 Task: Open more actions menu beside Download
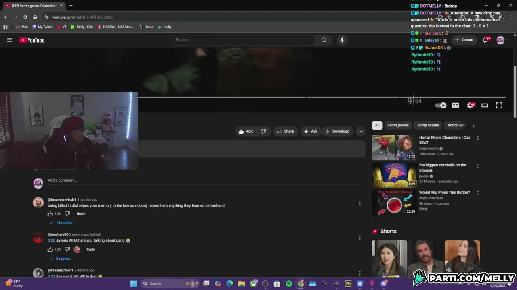[x=360, y=131]
